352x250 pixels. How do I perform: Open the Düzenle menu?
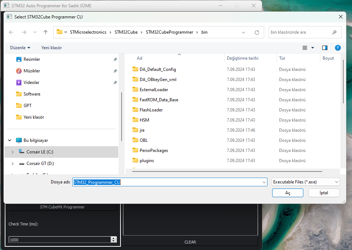click(20, 48)
